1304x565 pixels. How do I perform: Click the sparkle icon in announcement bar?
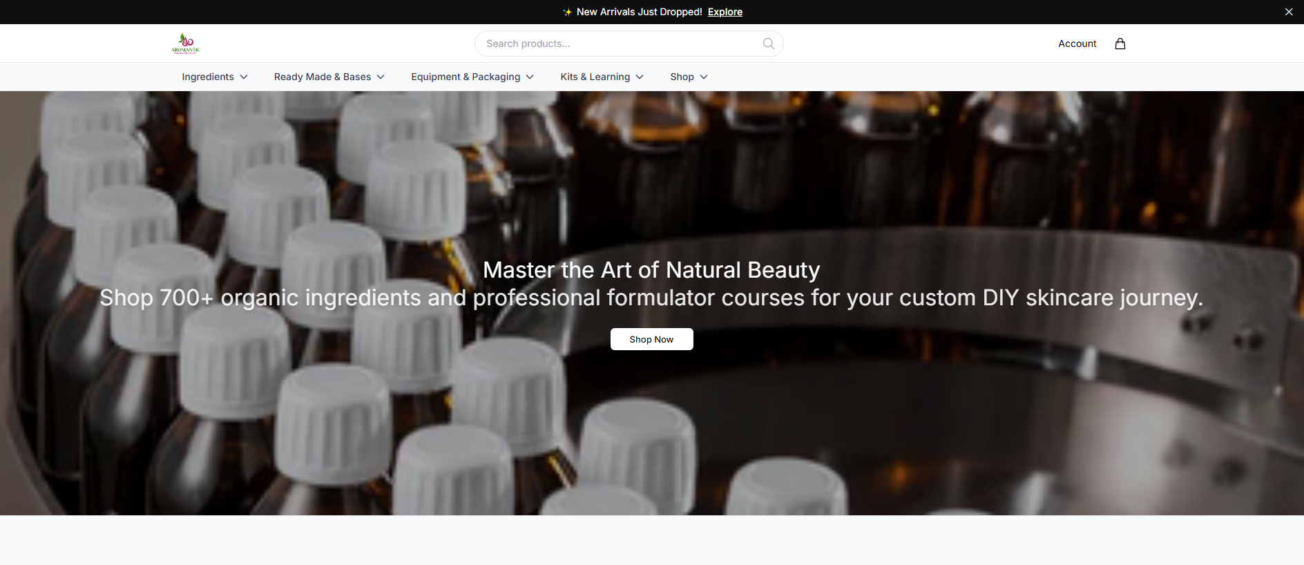567,12
